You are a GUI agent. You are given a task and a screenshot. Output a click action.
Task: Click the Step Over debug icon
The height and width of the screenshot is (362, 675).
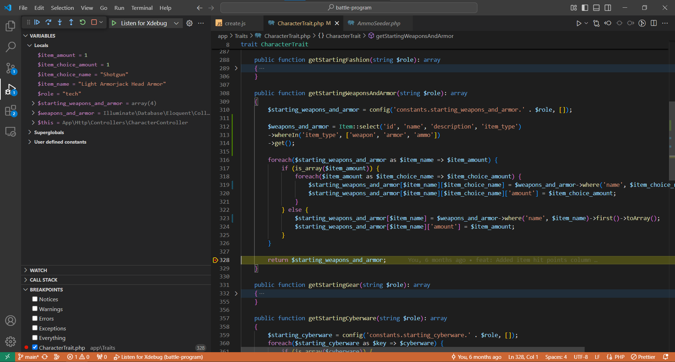pos(49,22)
